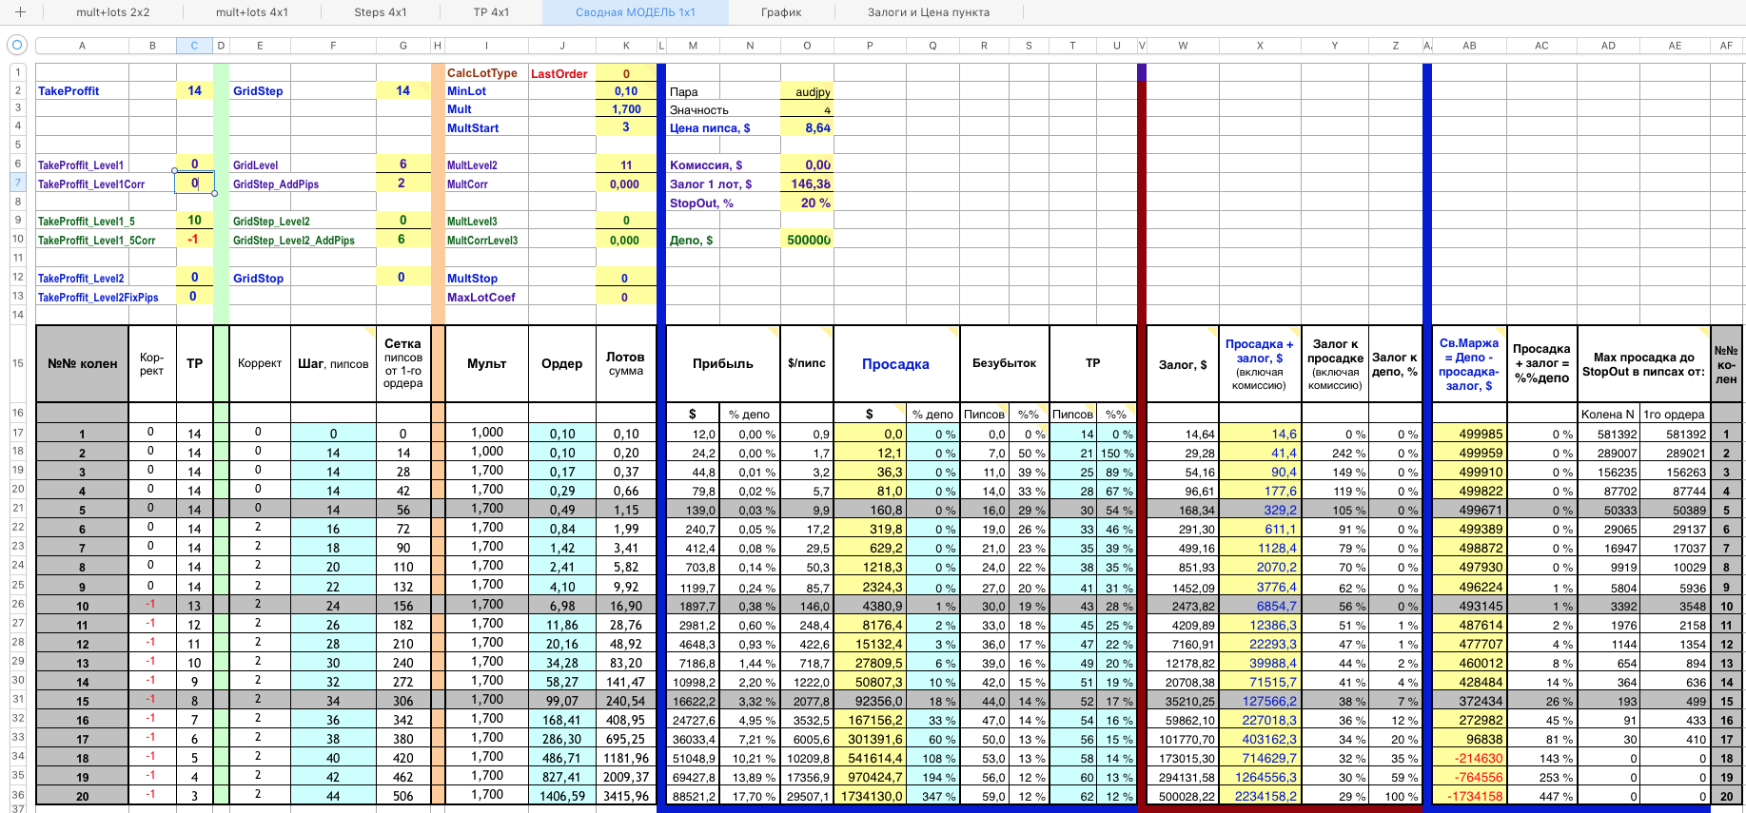Image resolution: width=1746 pixels, height=813 pixels.
Task: Select TakeProffit value cell 14
Action: tap(194, 91)
